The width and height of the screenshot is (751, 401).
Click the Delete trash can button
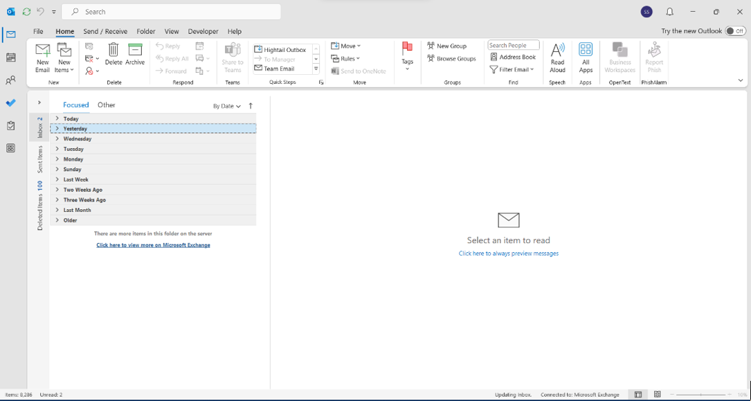114,54
